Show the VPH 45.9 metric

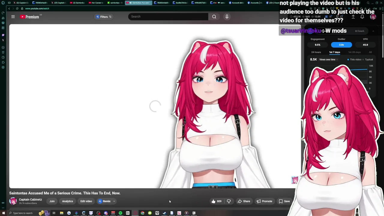click(x=365, y=45)
